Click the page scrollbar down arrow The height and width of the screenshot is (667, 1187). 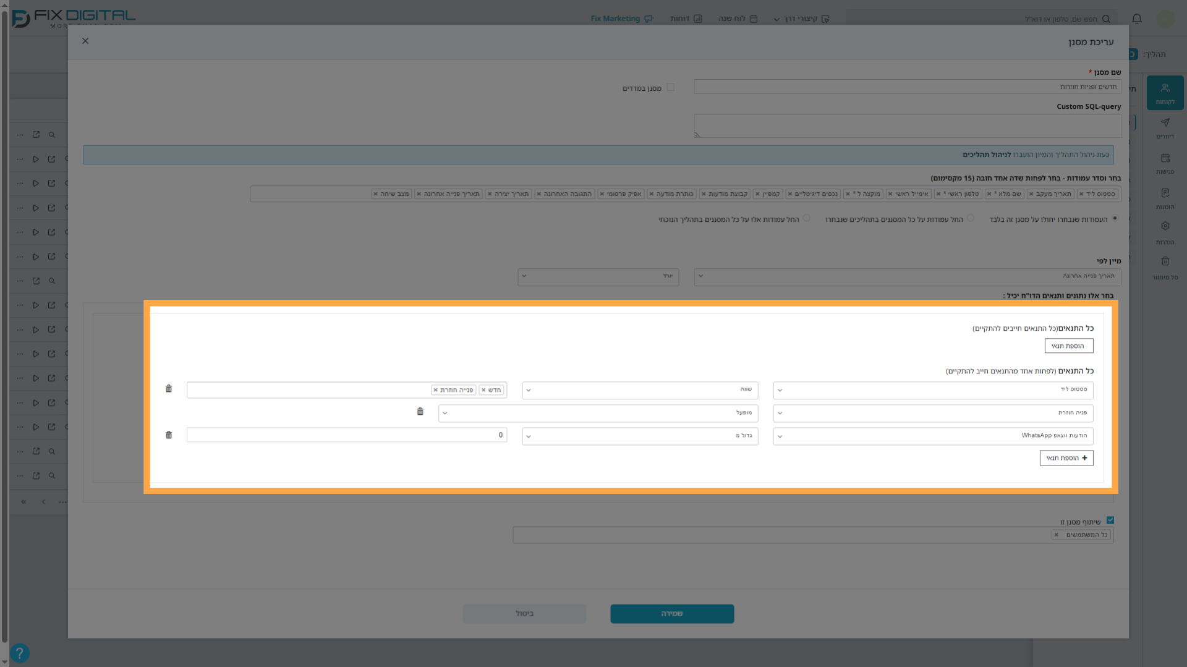click(x=4, y=661)
